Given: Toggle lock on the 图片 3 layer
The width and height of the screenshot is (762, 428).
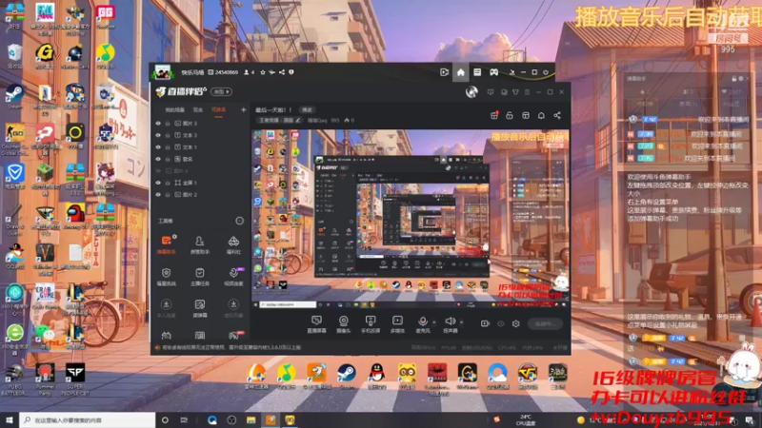Looking at the screenshot, I should [x=168, y=124].
